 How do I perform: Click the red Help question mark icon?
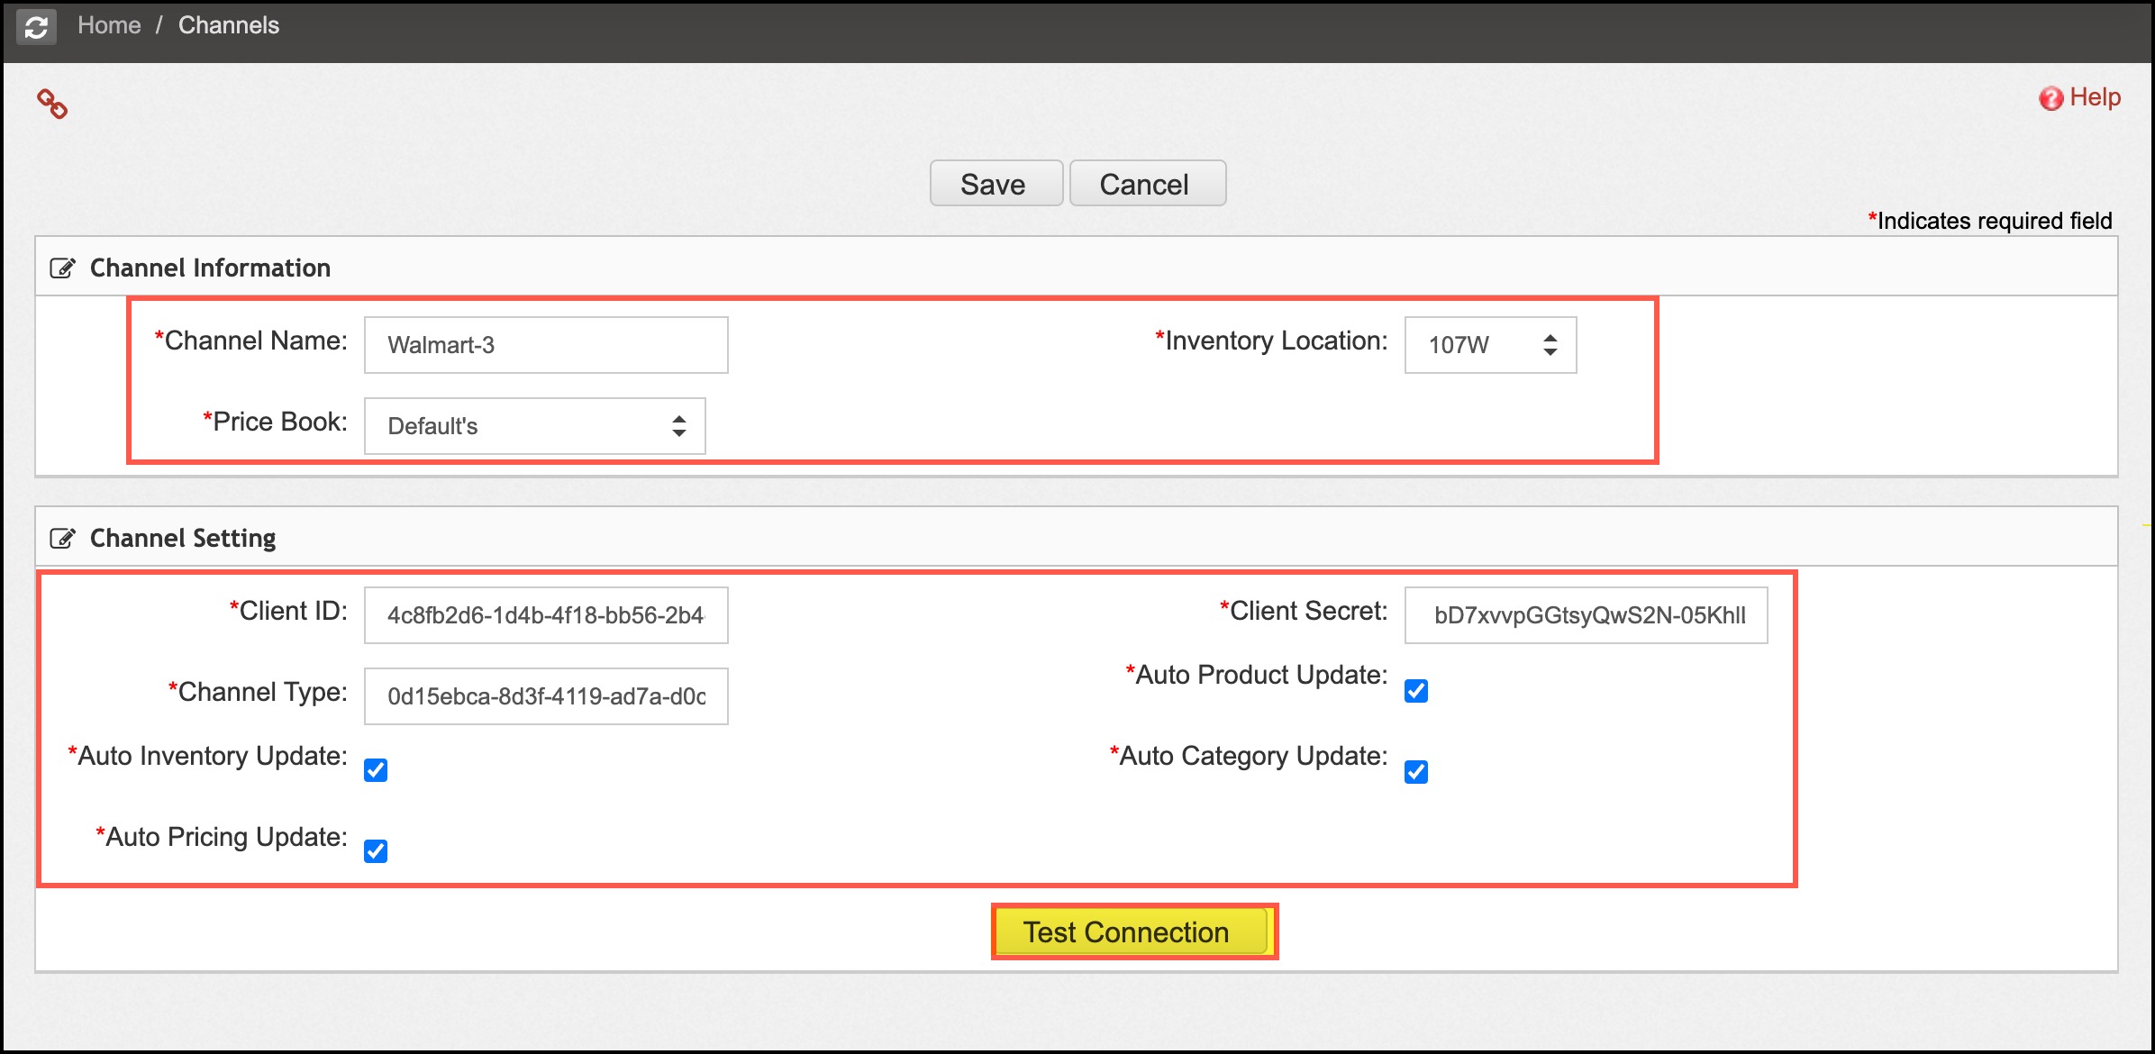pyautogui.click(x=2050, y=98)
